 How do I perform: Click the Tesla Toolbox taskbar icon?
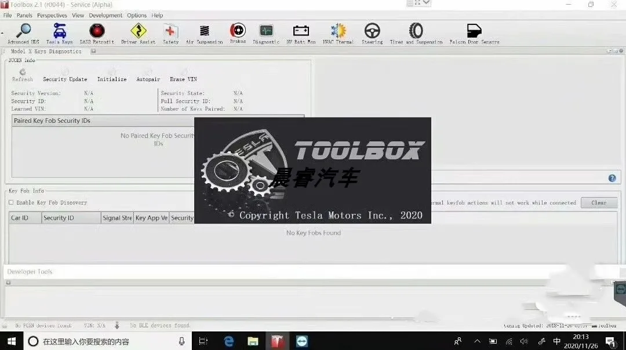(278, 341)
